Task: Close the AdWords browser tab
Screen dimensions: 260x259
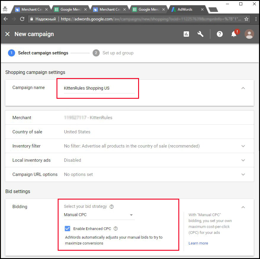Action: (x=202, y=9)
